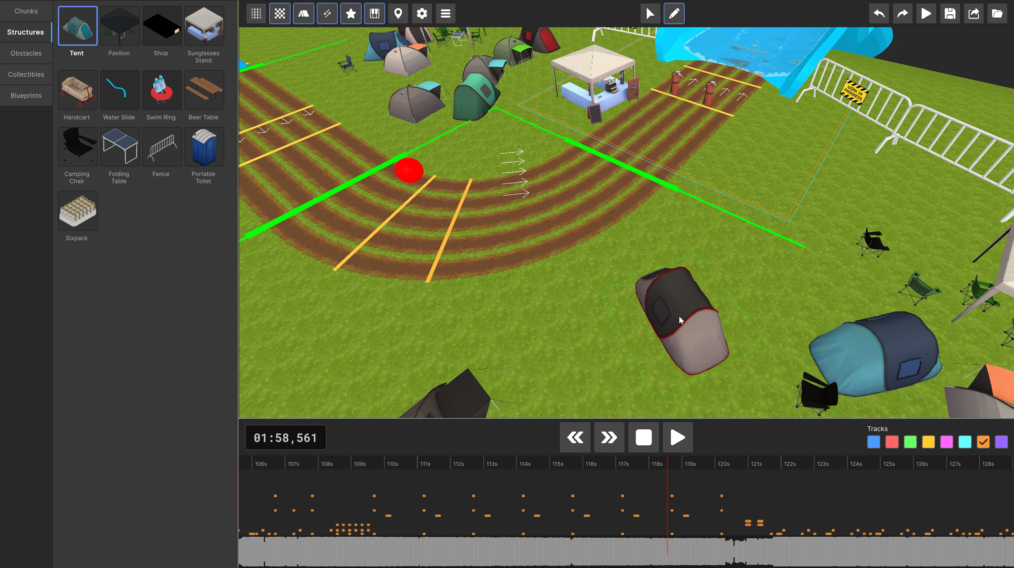Image resolution: width=1014 pixels, height=568 pixels.
Task: Select the purple track swatch
Action: coord(1001,442)
